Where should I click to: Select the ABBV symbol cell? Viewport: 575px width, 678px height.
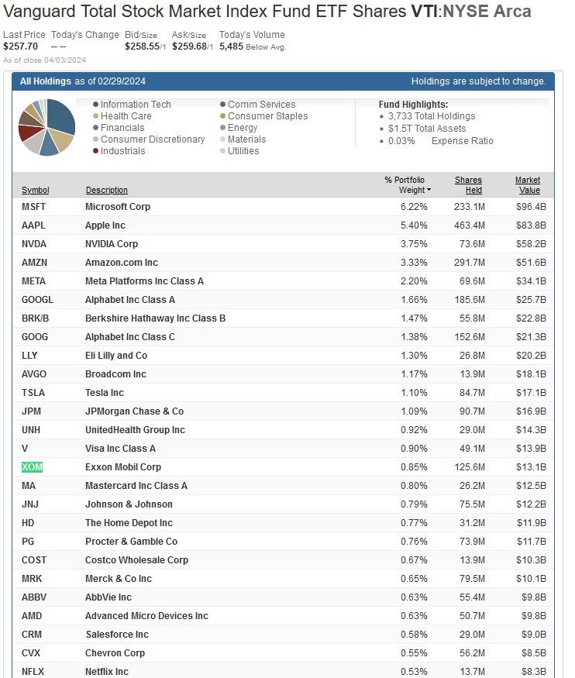click(34, 597)
